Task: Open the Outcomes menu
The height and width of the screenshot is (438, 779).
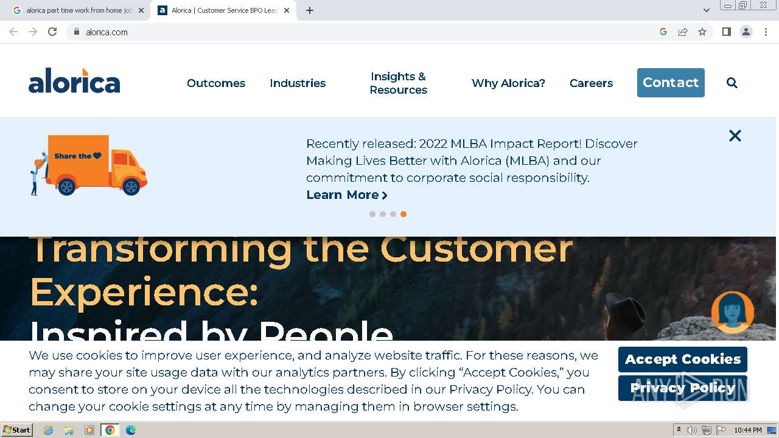Action: coord(216,83)
